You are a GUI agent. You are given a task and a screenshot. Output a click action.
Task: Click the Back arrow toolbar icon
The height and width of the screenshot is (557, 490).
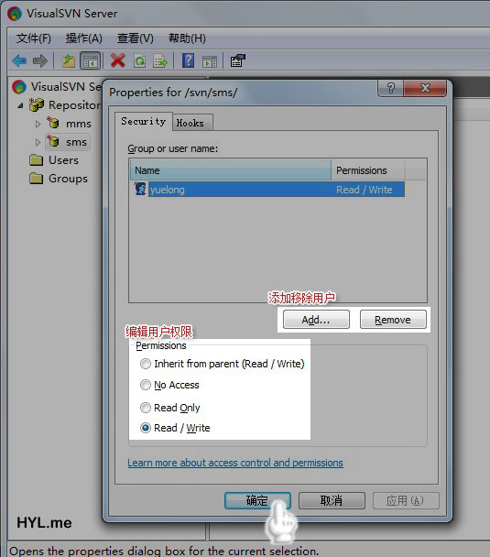click(x=19, y=60)
